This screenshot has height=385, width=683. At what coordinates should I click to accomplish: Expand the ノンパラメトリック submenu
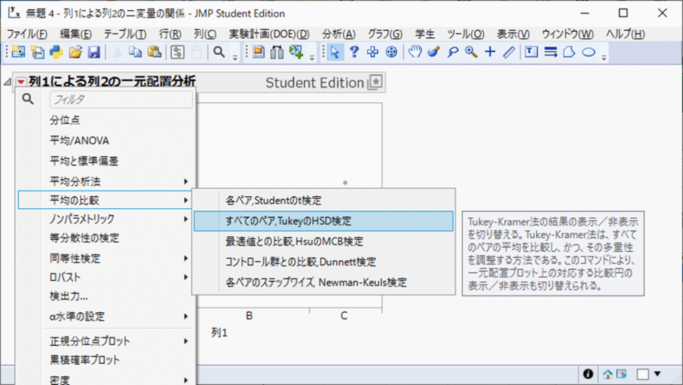tap(107, 219)
